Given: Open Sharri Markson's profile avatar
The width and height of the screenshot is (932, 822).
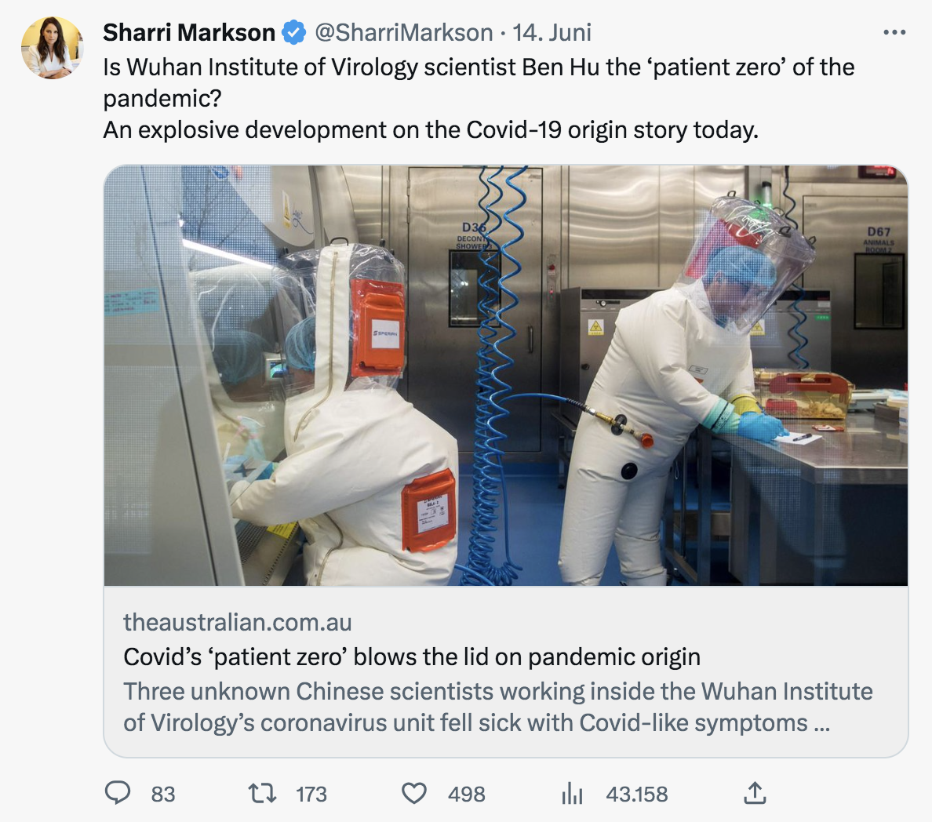Looking at the screenshot, I should coord(53,48).
